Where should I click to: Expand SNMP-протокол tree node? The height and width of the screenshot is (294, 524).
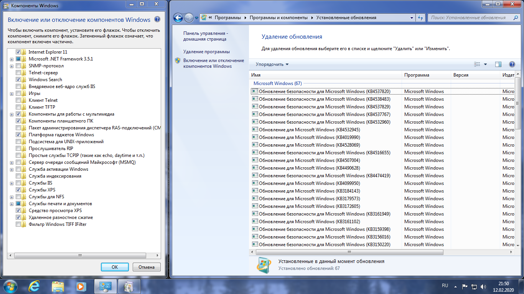12,66
